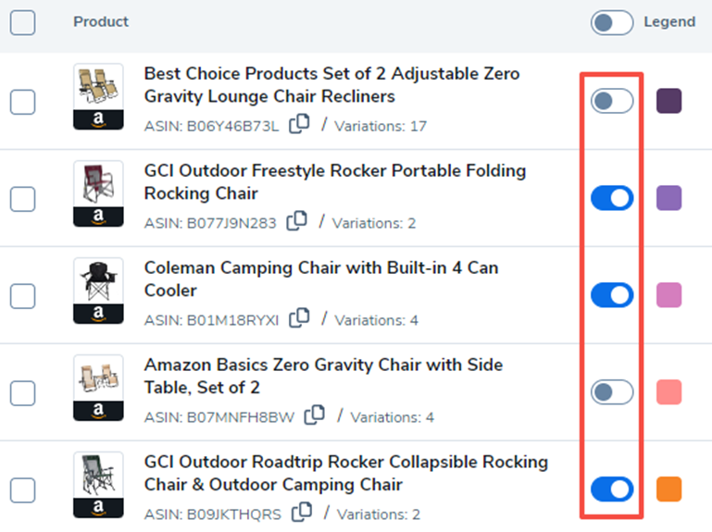Copy ASIN B01M18RYXI to clipboard
Image resolution: width=712 pixels, height=532 pixels.
pyautogui.click(x=299, y=317)
